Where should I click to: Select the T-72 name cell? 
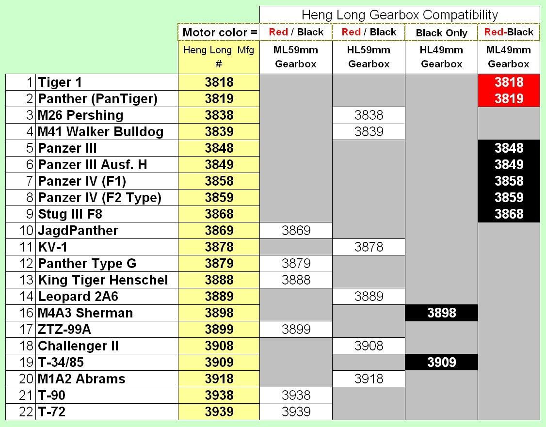tap(107, 411)
